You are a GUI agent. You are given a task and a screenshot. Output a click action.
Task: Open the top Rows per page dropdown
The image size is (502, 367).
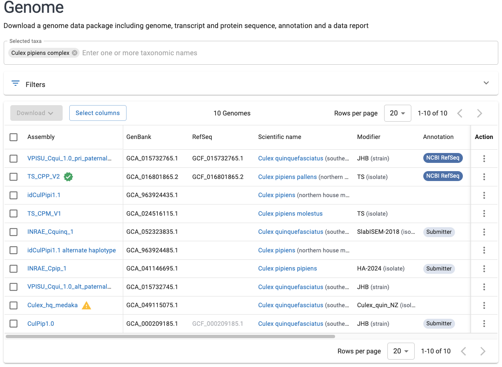tap(397, 113)
